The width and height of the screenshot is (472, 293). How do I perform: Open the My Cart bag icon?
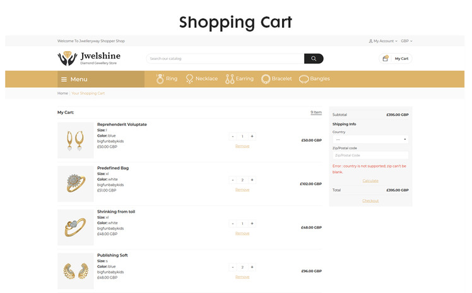(386, 59)
